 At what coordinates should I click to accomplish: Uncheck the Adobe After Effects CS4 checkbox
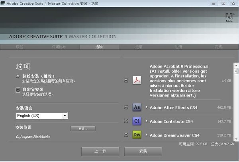coord(126,107)
